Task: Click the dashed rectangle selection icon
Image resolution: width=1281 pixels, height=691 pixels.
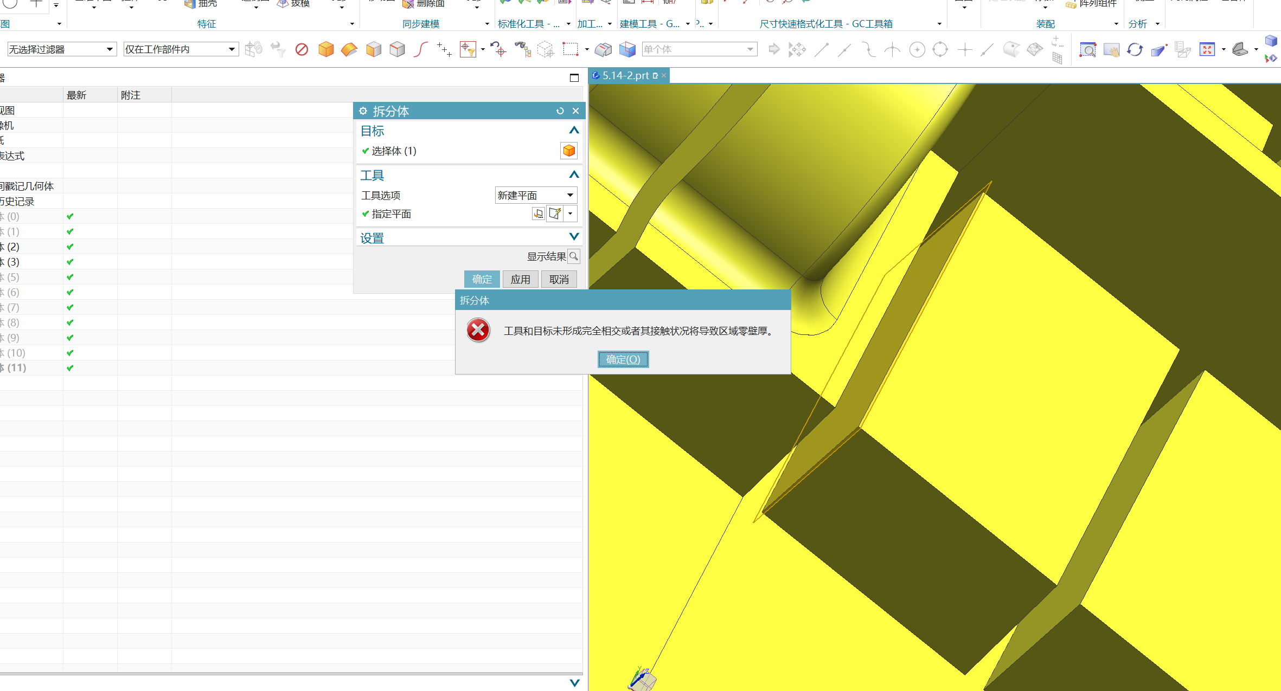Action: [x=570, y=49]
